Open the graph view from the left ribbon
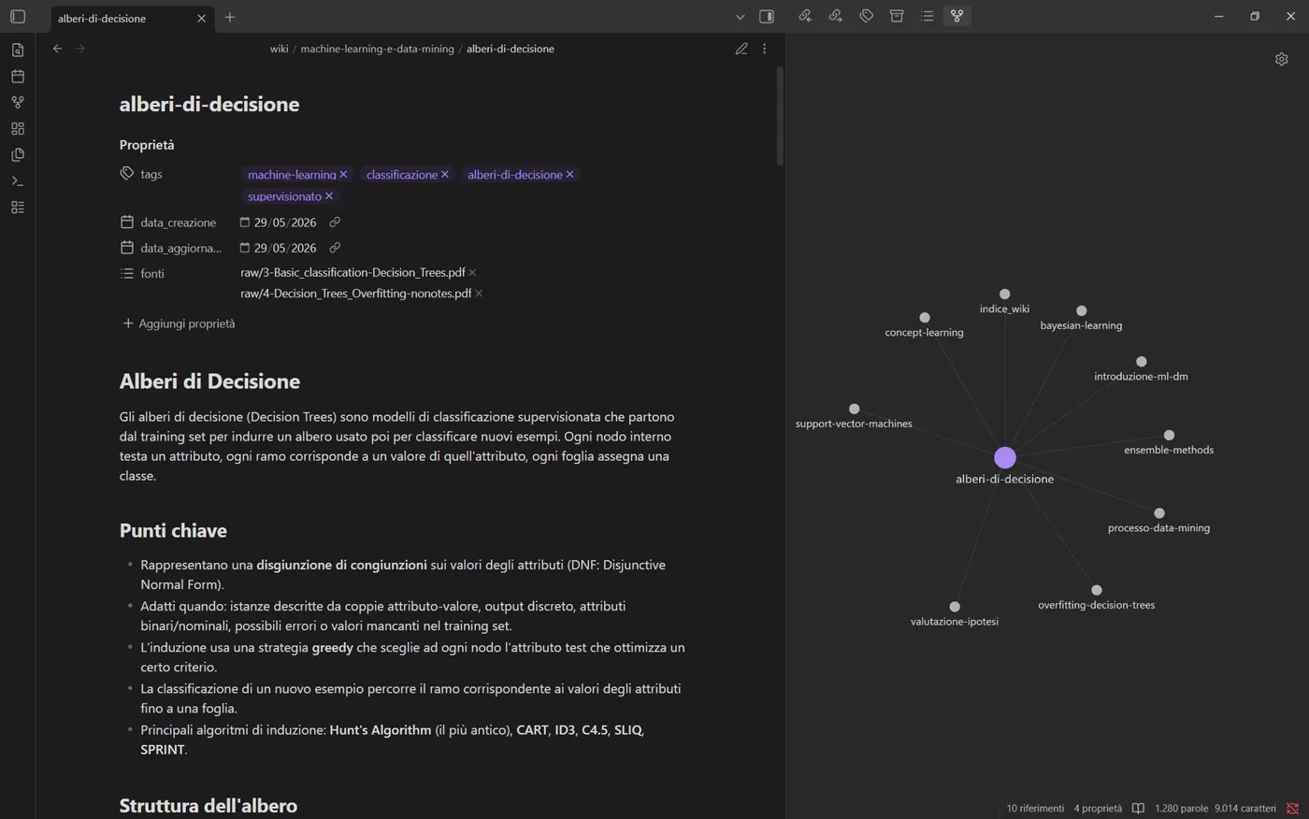This screenshot has height=819, width=1309. tap(18, 103)
